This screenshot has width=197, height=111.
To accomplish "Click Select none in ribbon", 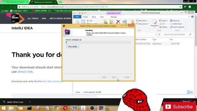I will [176, 24].
